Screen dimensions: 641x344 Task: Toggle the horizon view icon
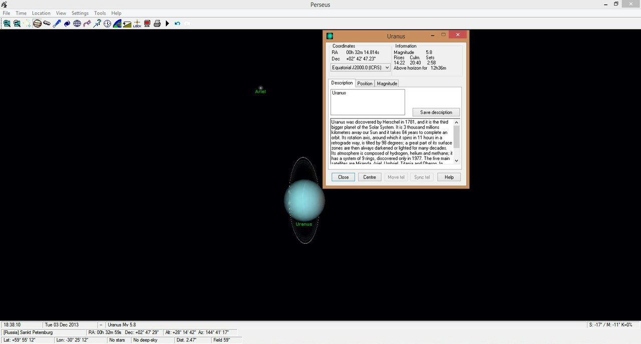(x=127, y=23)
